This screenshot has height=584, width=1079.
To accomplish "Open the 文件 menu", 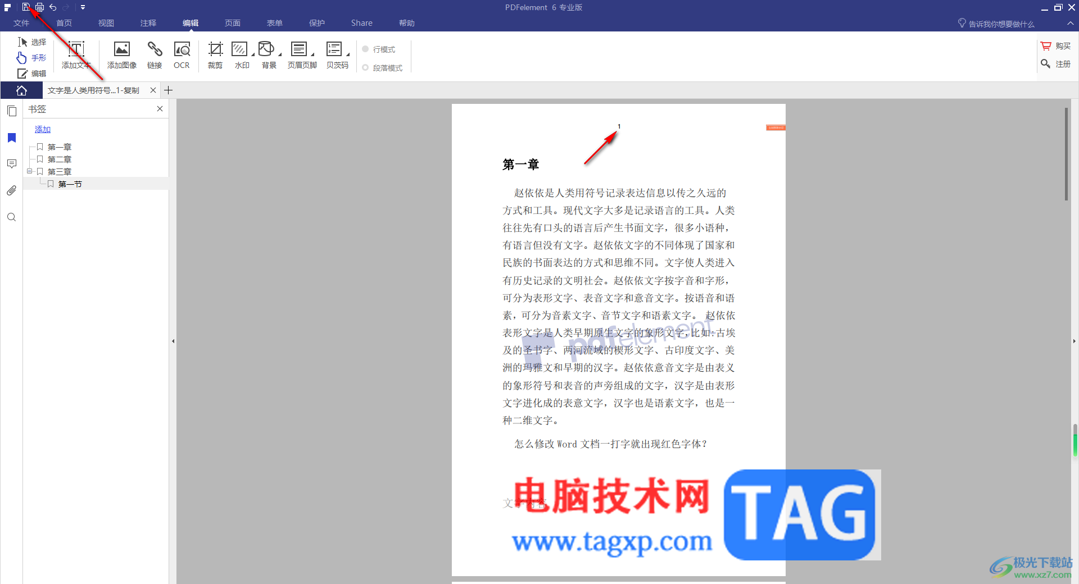I will (x=21, y=23).
